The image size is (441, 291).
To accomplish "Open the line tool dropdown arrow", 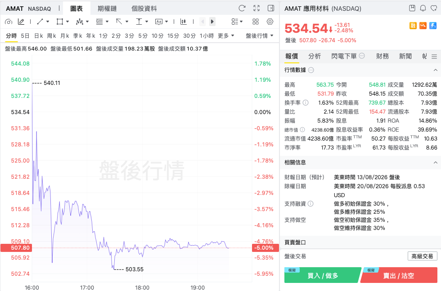I will 48,22.
